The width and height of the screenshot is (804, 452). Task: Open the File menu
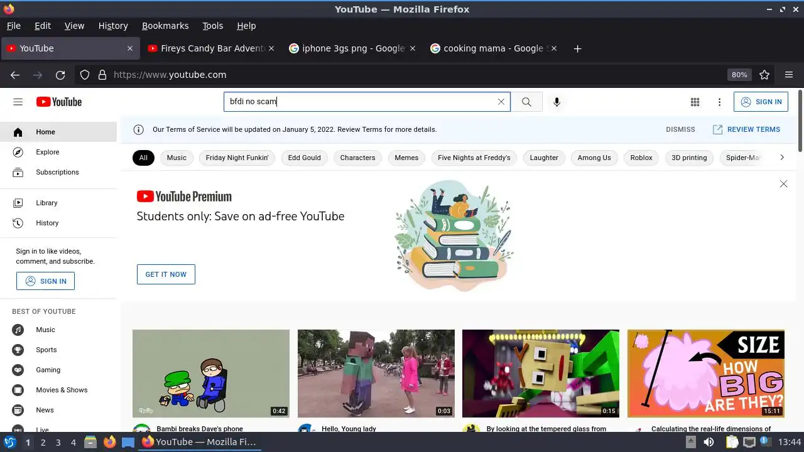point(14,26)
